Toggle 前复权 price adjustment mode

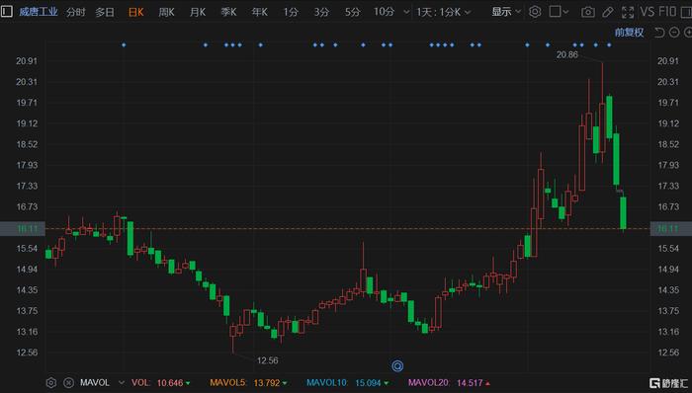click(629, 33)
